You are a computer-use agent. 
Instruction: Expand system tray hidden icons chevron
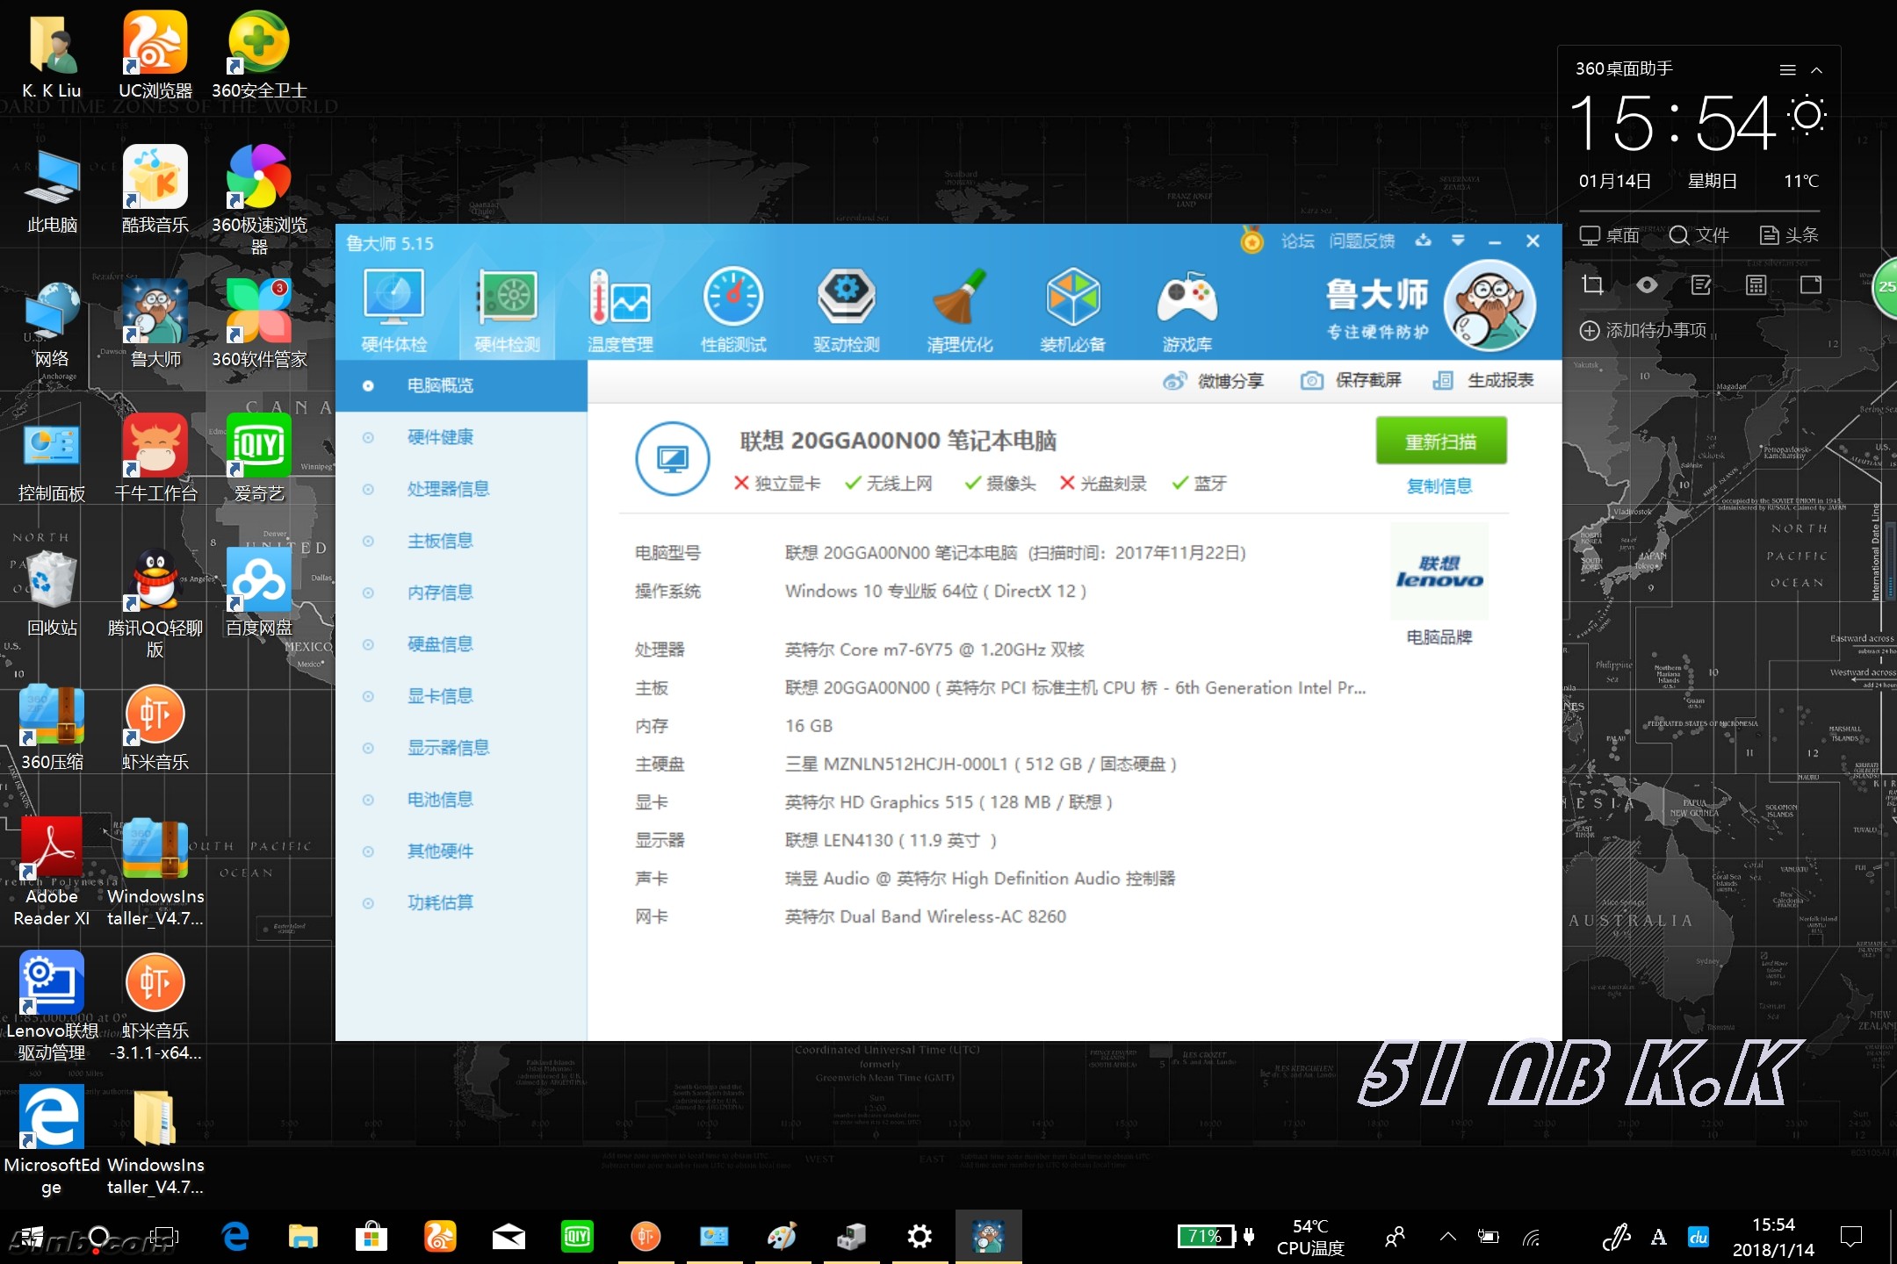(1447, 1237)
